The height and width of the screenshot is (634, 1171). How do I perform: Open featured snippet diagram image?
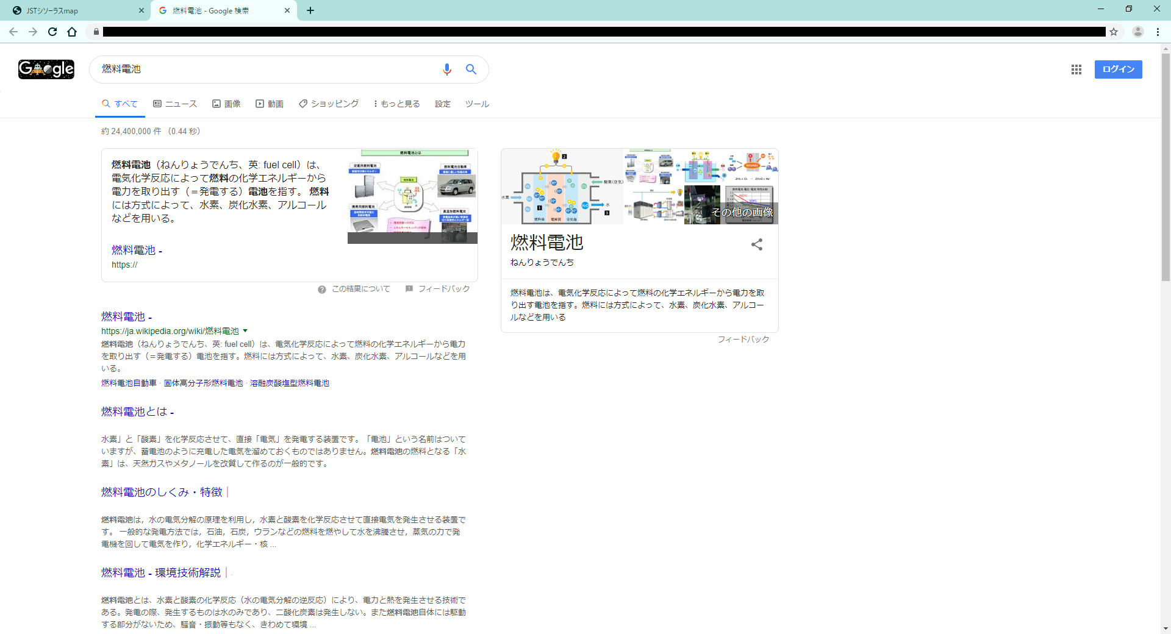[412, 196]
